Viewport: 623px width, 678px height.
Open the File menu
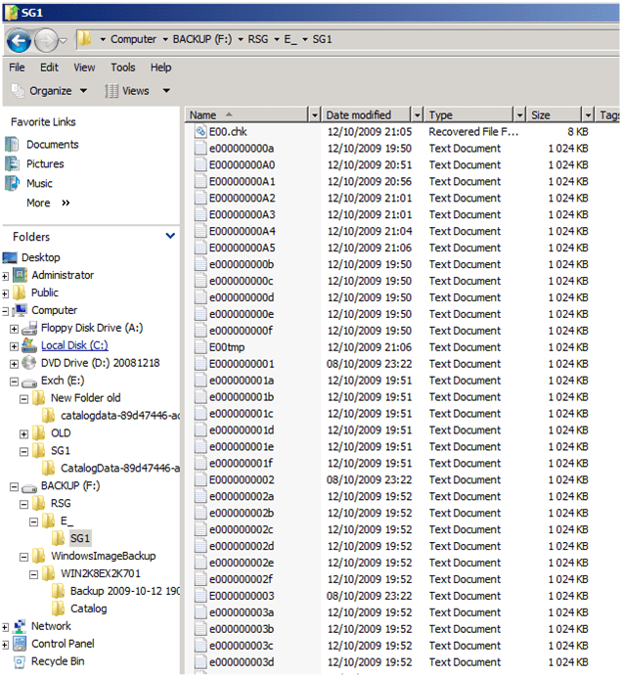pos(17,68)
